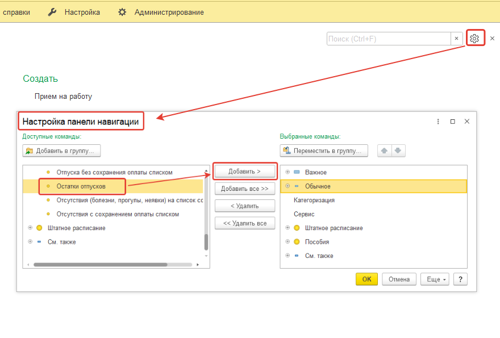Click the Поиск search input field
500x338 pixels.
pos(389,39)
